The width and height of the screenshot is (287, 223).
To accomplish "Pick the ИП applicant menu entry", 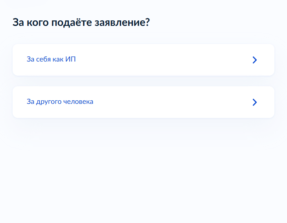I will coord(143,60).
